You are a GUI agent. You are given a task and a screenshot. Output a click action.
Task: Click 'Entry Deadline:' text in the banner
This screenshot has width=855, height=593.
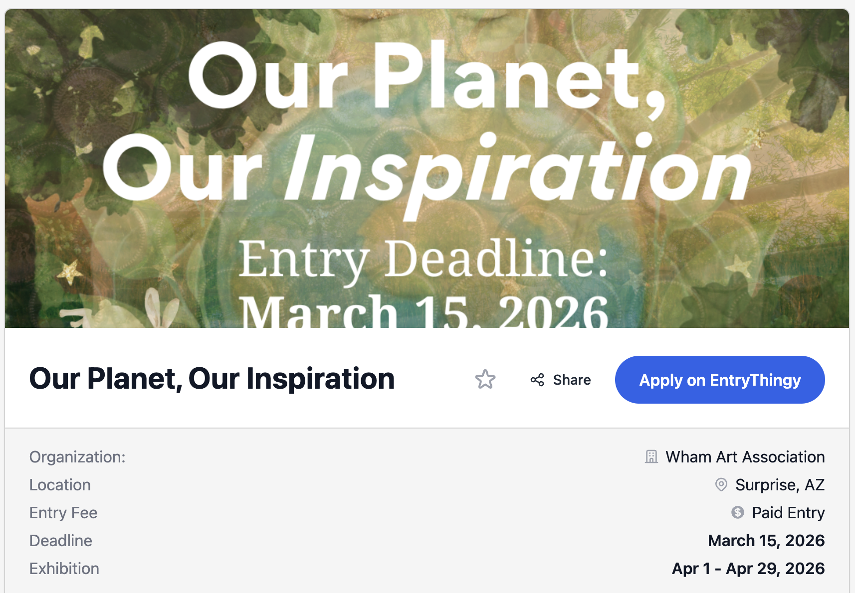point(423,259)
